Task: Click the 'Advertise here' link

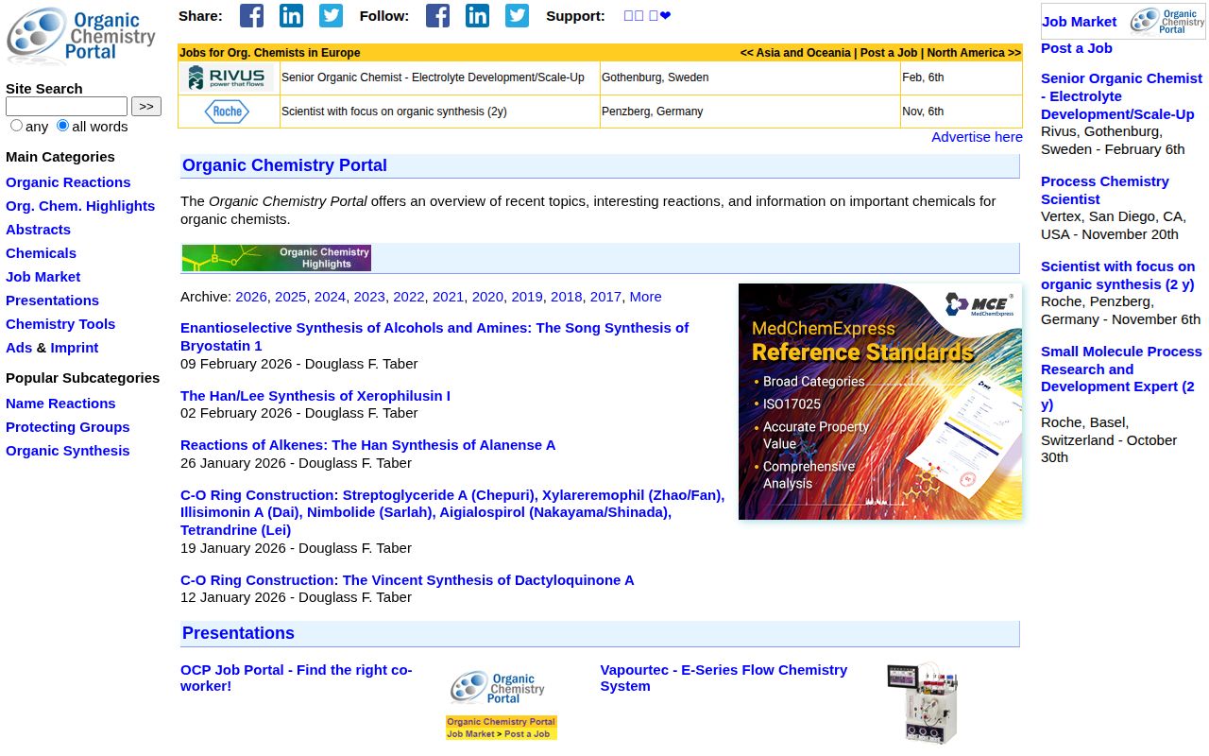Action: [x=977, y=136]
